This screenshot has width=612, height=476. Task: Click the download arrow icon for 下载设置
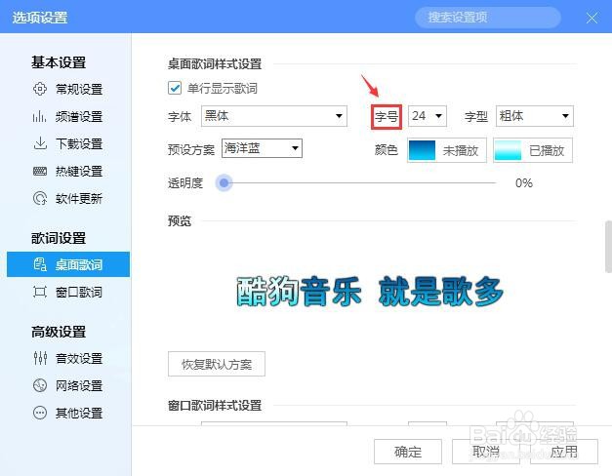click(40, 143)
